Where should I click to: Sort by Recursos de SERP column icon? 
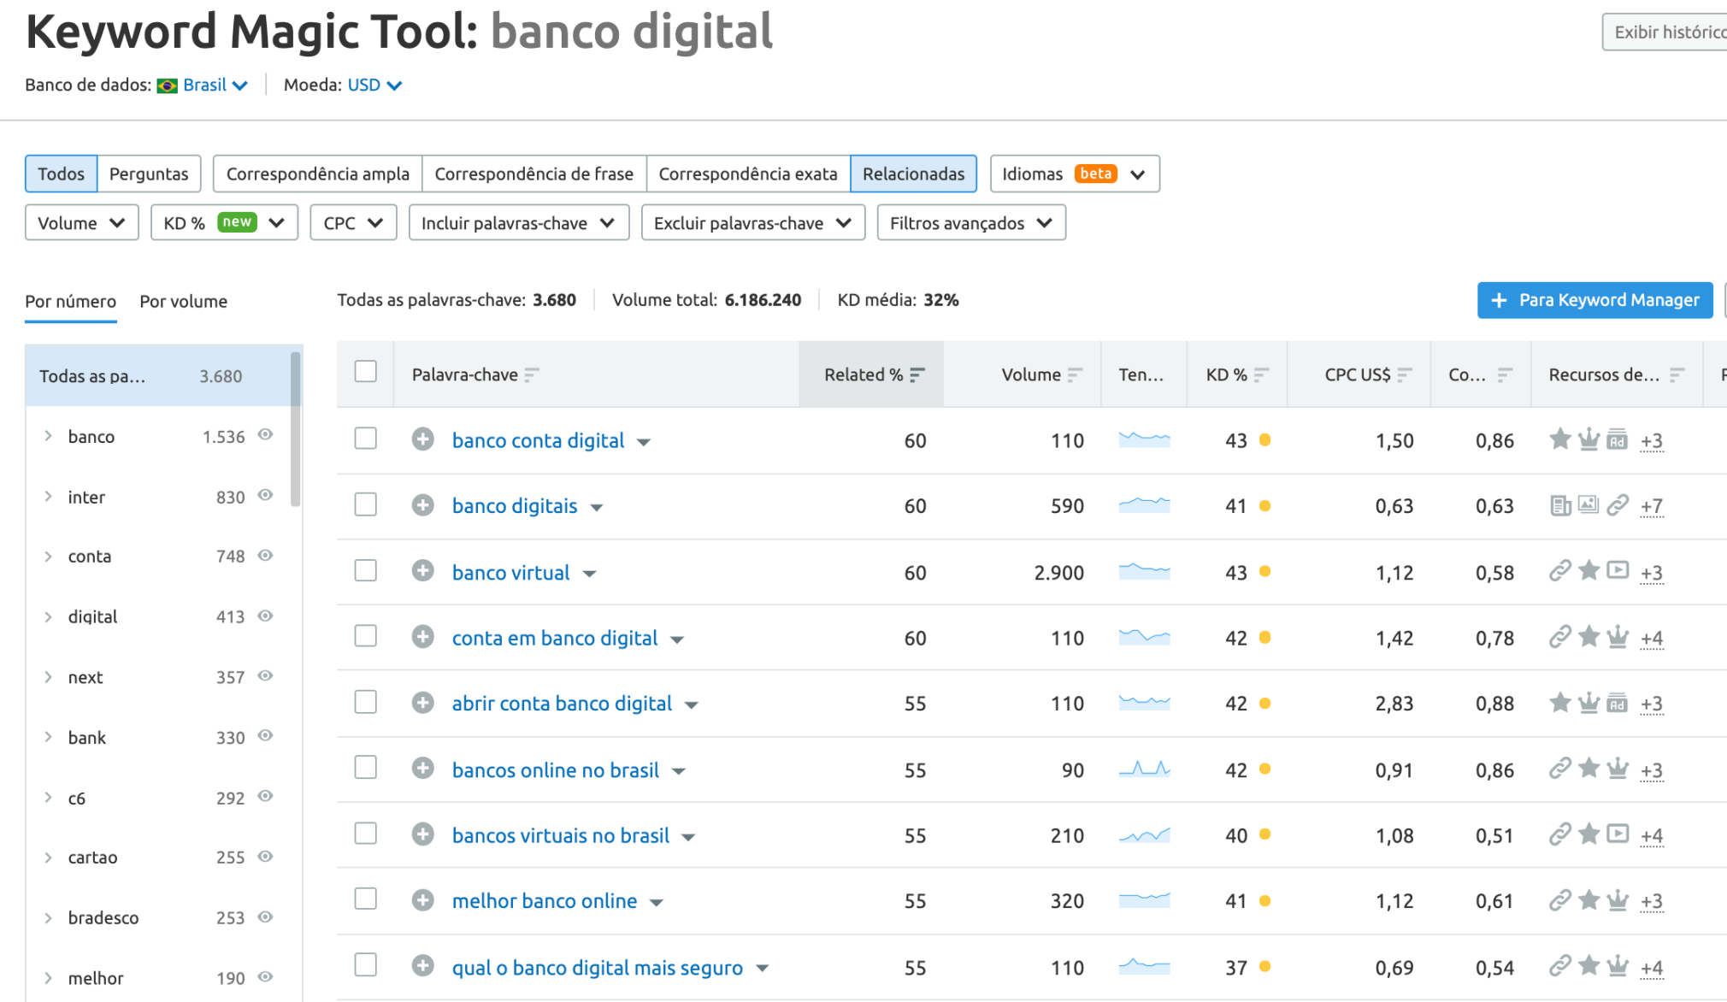[1677, 374]
